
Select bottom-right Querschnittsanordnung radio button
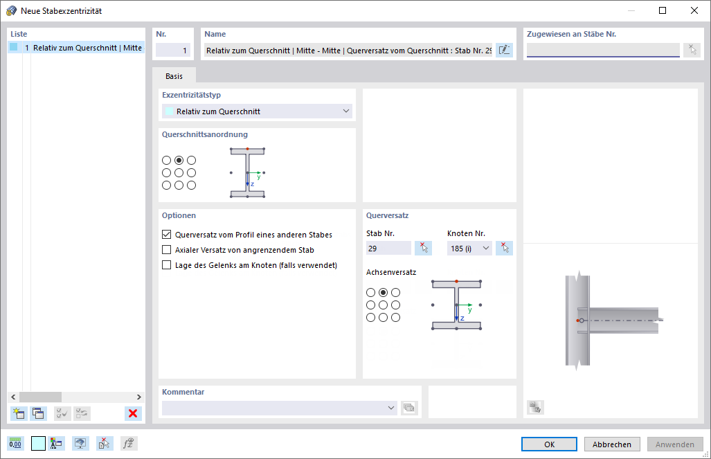(191, 185)
